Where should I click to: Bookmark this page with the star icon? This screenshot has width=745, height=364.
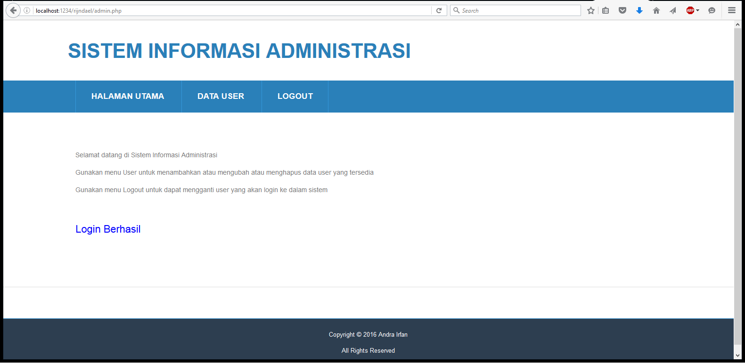click(590, 10)
